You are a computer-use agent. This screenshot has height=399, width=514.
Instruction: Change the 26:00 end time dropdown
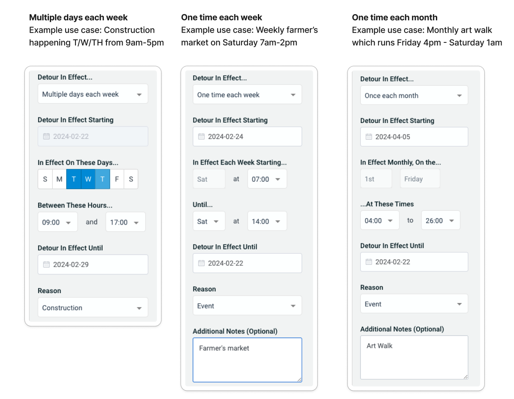pyautogui.click(x=441, y=221)
